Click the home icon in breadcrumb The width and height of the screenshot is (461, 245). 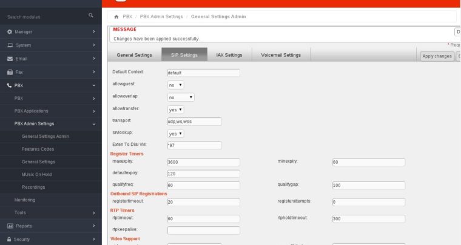click(x=116, y=16)
